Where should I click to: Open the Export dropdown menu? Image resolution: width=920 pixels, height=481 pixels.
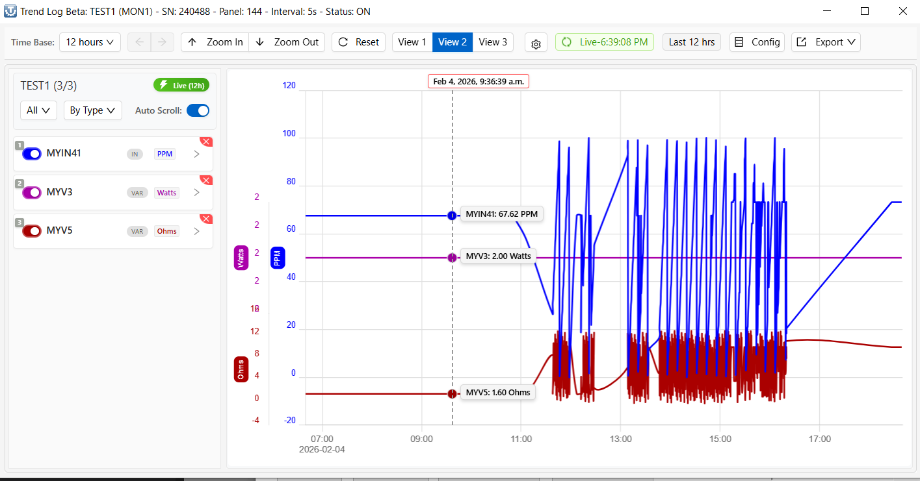[825, 42]
